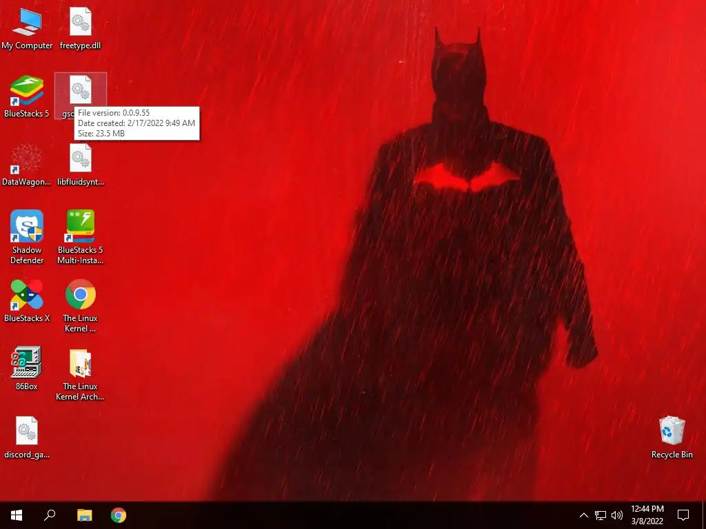Open the taskbar clock showing 12:44 PM
The image size is (706, 529).
(647, 515)
